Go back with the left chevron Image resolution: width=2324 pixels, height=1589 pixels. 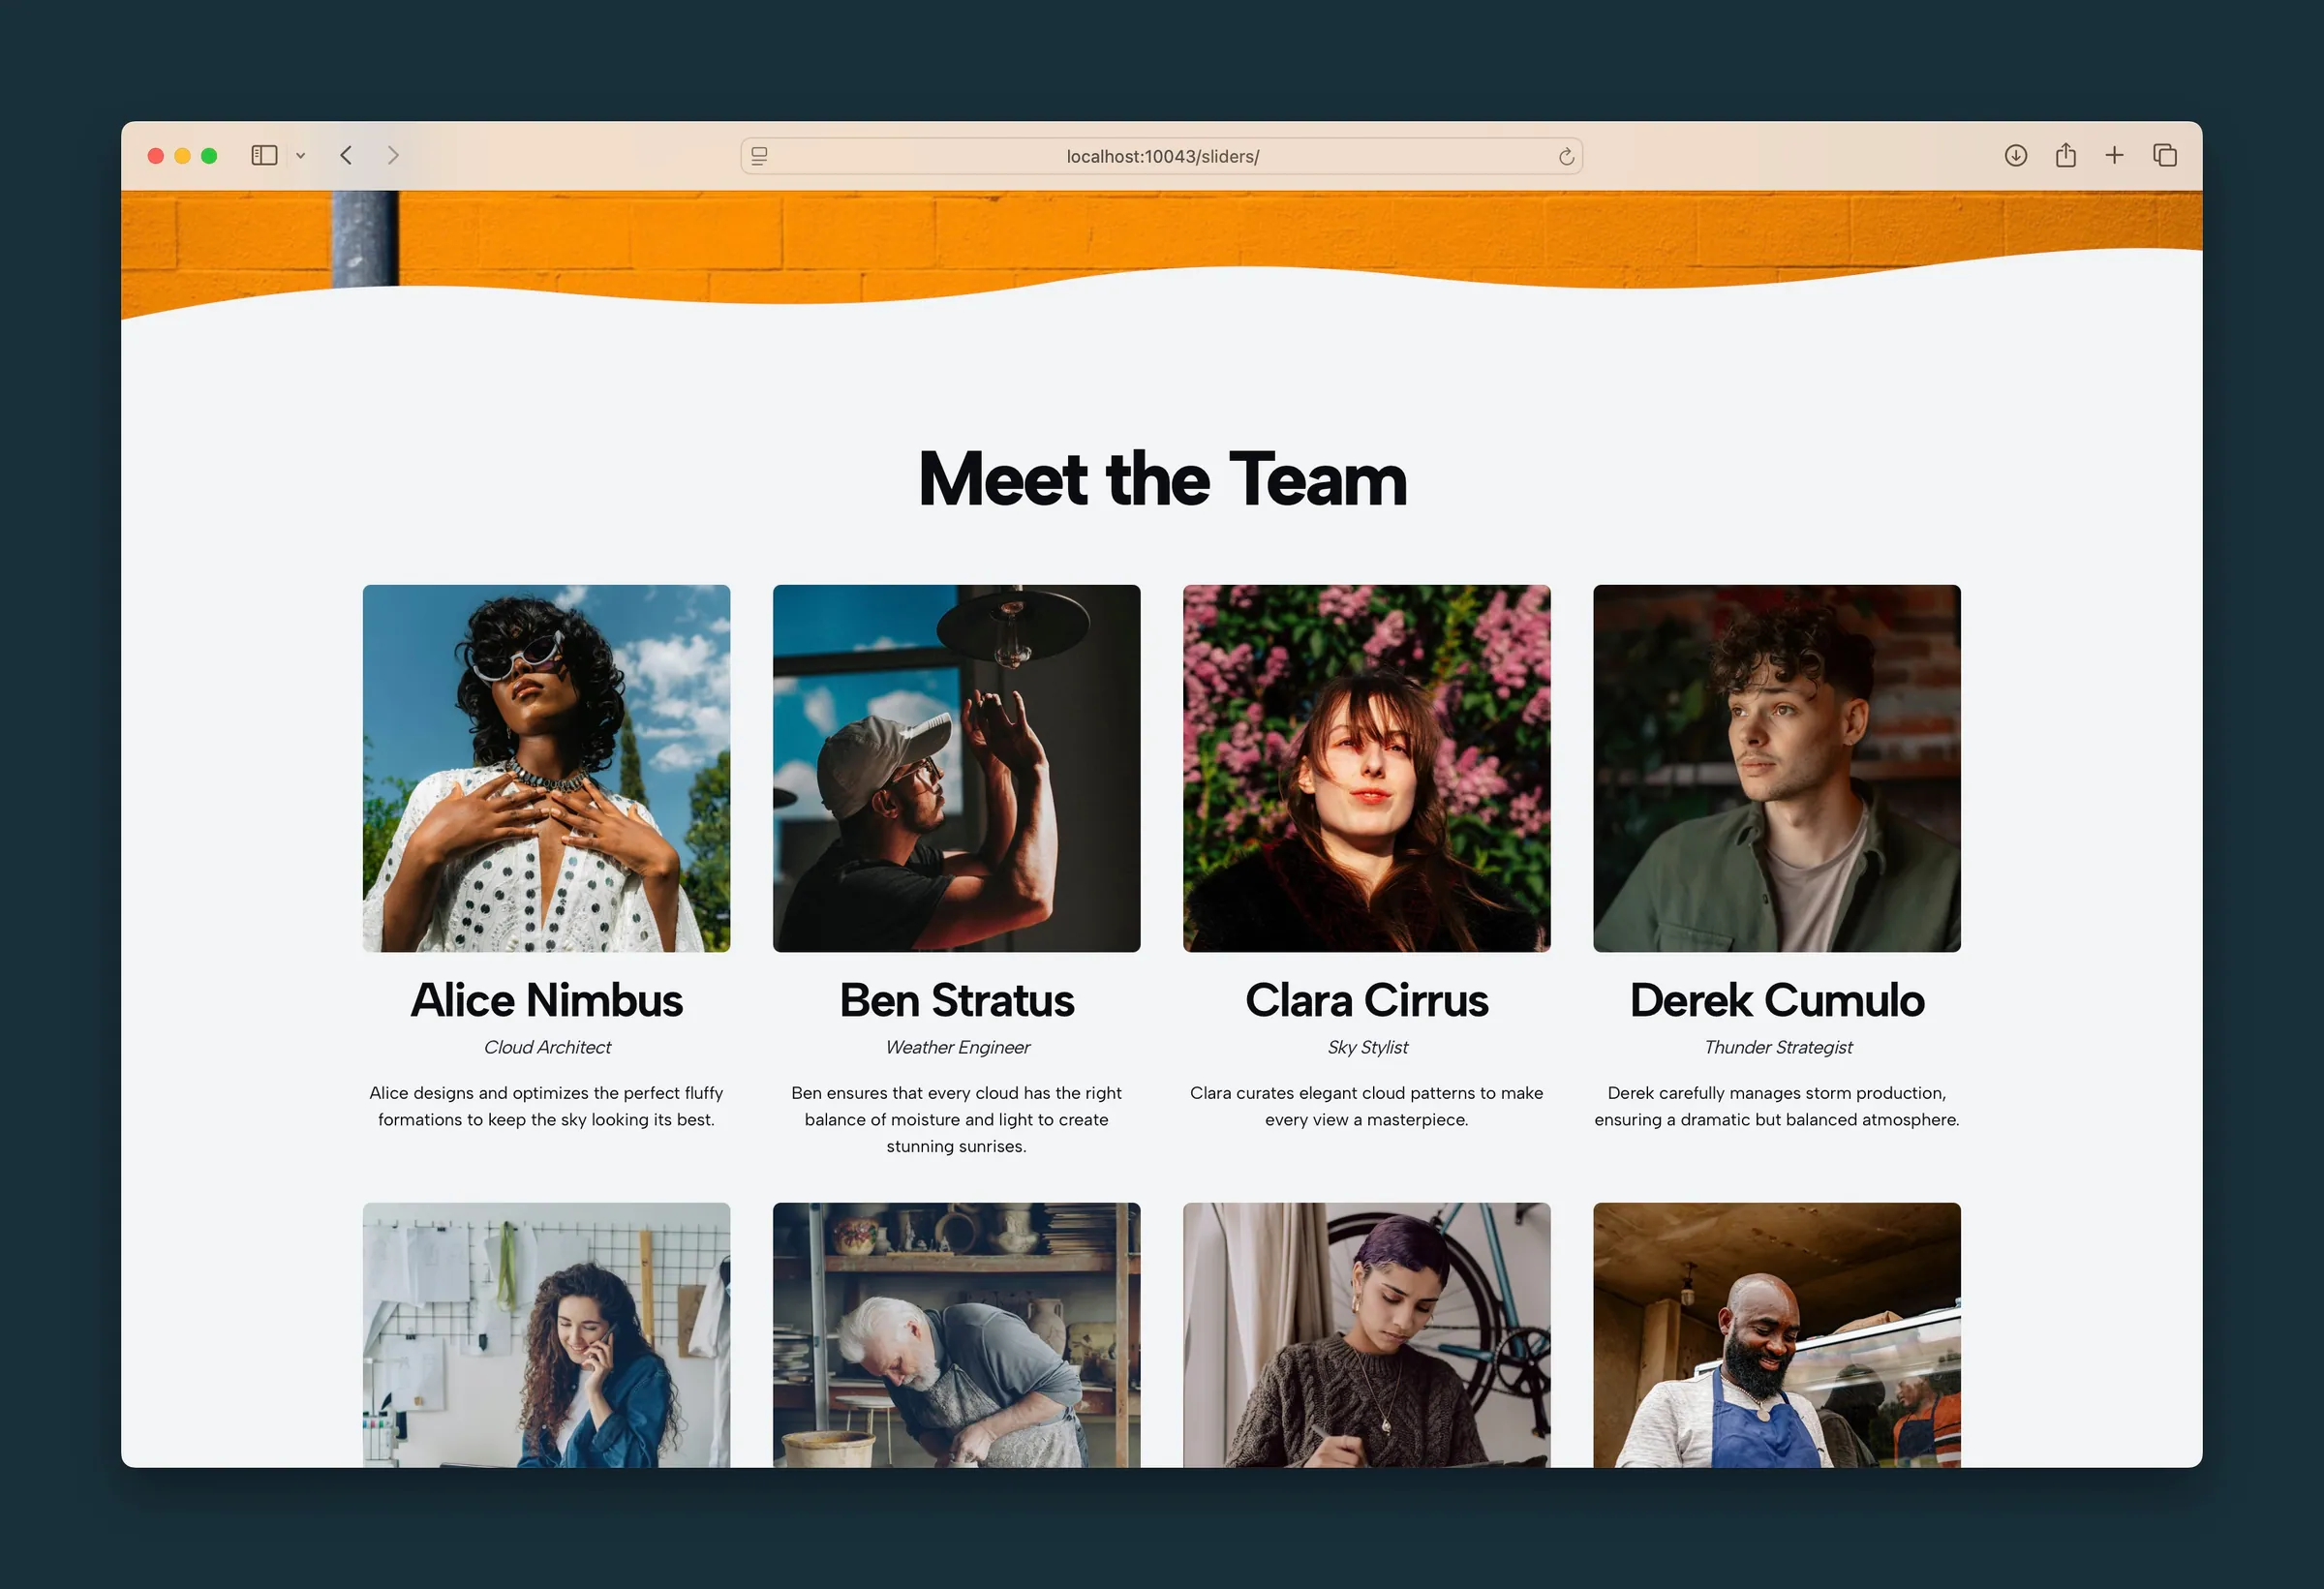point(346,155)
